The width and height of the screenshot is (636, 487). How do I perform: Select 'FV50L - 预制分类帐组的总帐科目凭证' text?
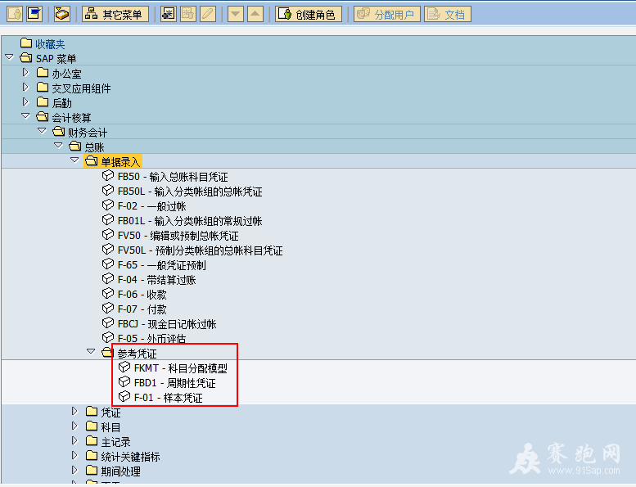click(201, 250)
